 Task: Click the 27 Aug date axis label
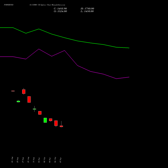point(23,160)
